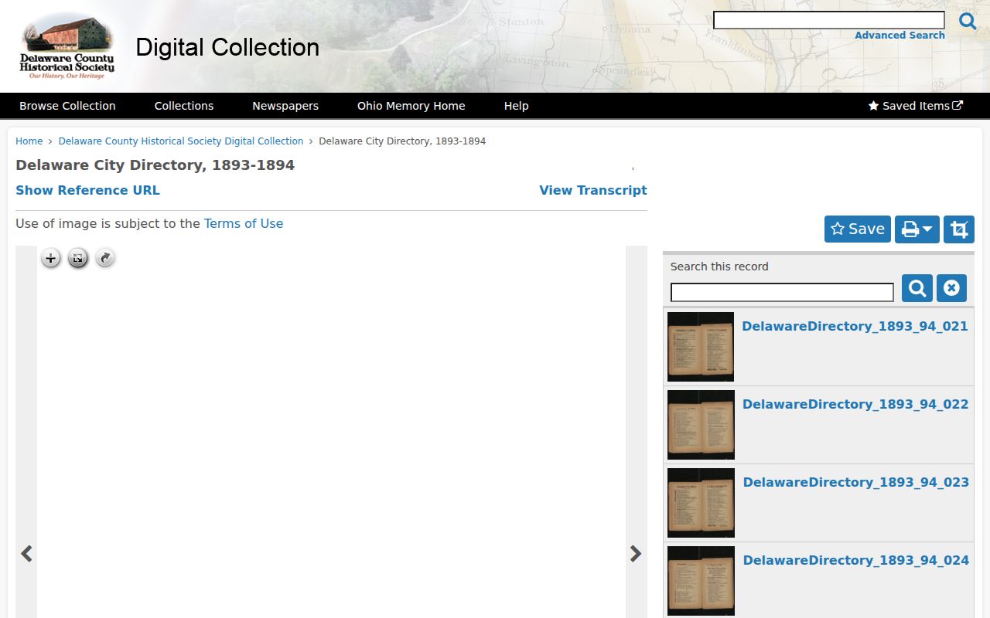
Task: Clear the record search with X button
Action: pos(951,288)
